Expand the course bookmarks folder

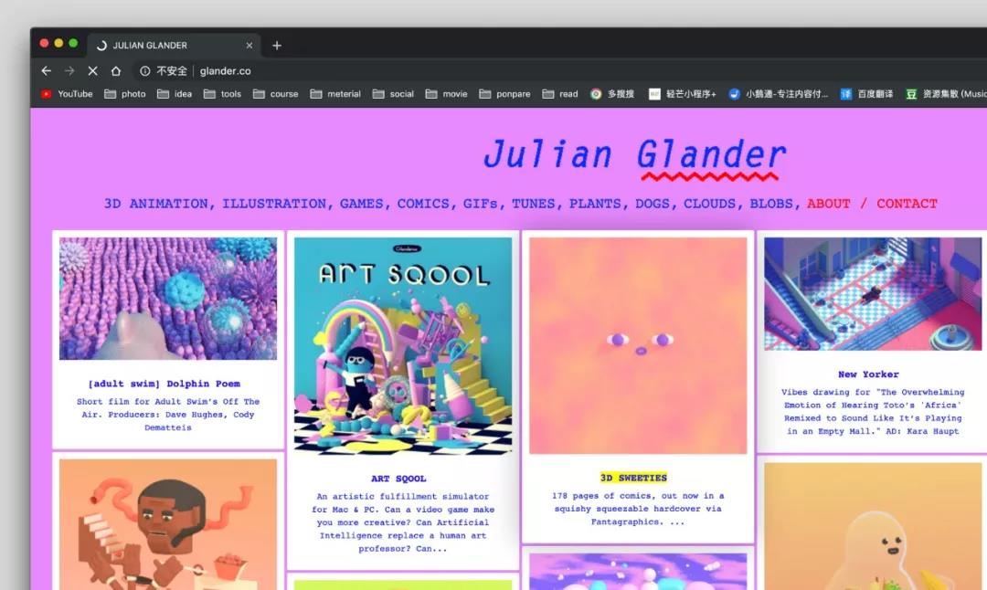coord(276,94)
